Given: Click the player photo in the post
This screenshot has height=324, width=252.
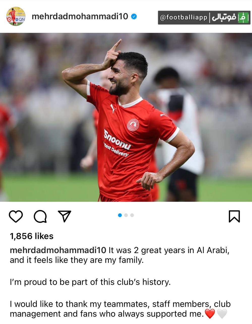Looking at the screenshot, I should (126, 117).
